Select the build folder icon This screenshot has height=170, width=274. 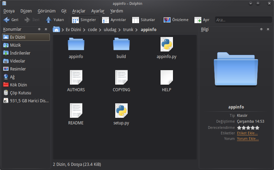pos(121,44)
